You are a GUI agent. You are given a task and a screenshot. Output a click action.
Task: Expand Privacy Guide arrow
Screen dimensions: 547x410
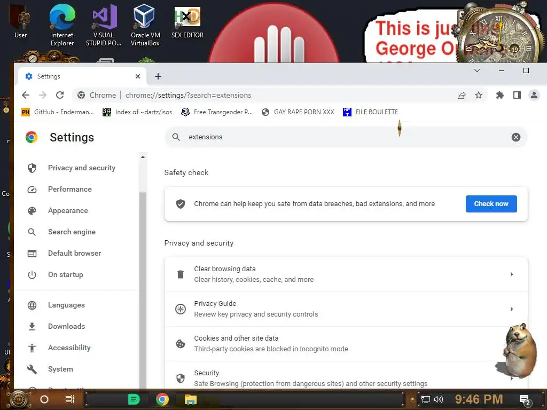click(511, 309)
